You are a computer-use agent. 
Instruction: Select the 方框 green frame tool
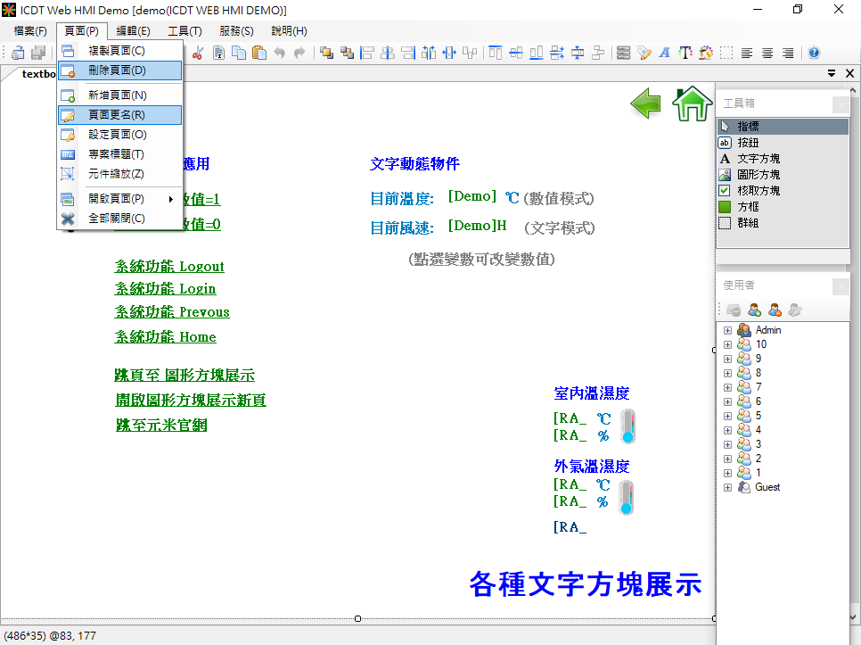(x=748, y=207)
